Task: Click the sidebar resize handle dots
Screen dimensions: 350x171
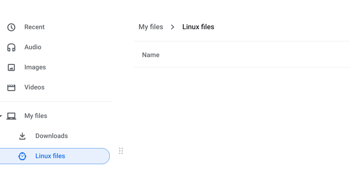Action: pyautogui.click(x=121, y=151)
